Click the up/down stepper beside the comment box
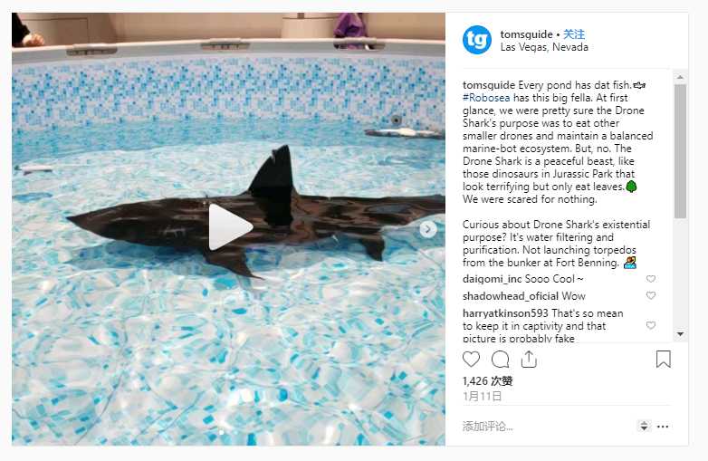The height and width of the screenshot is (461, 708). (x=644, y=426)
